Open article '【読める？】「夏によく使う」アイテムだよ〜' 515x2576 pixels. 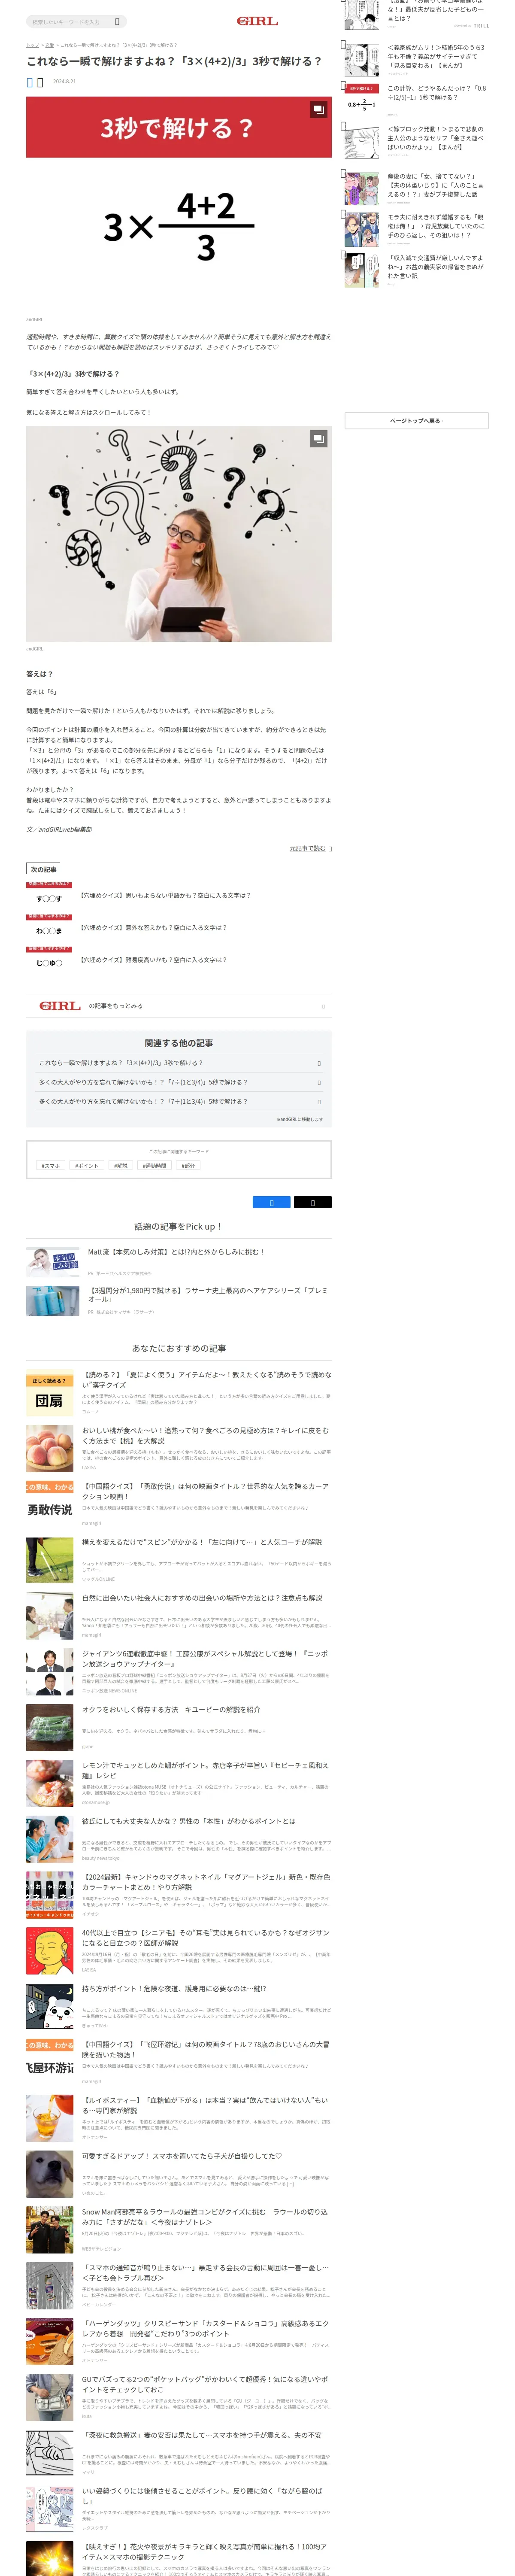[x=206, y=1379]
